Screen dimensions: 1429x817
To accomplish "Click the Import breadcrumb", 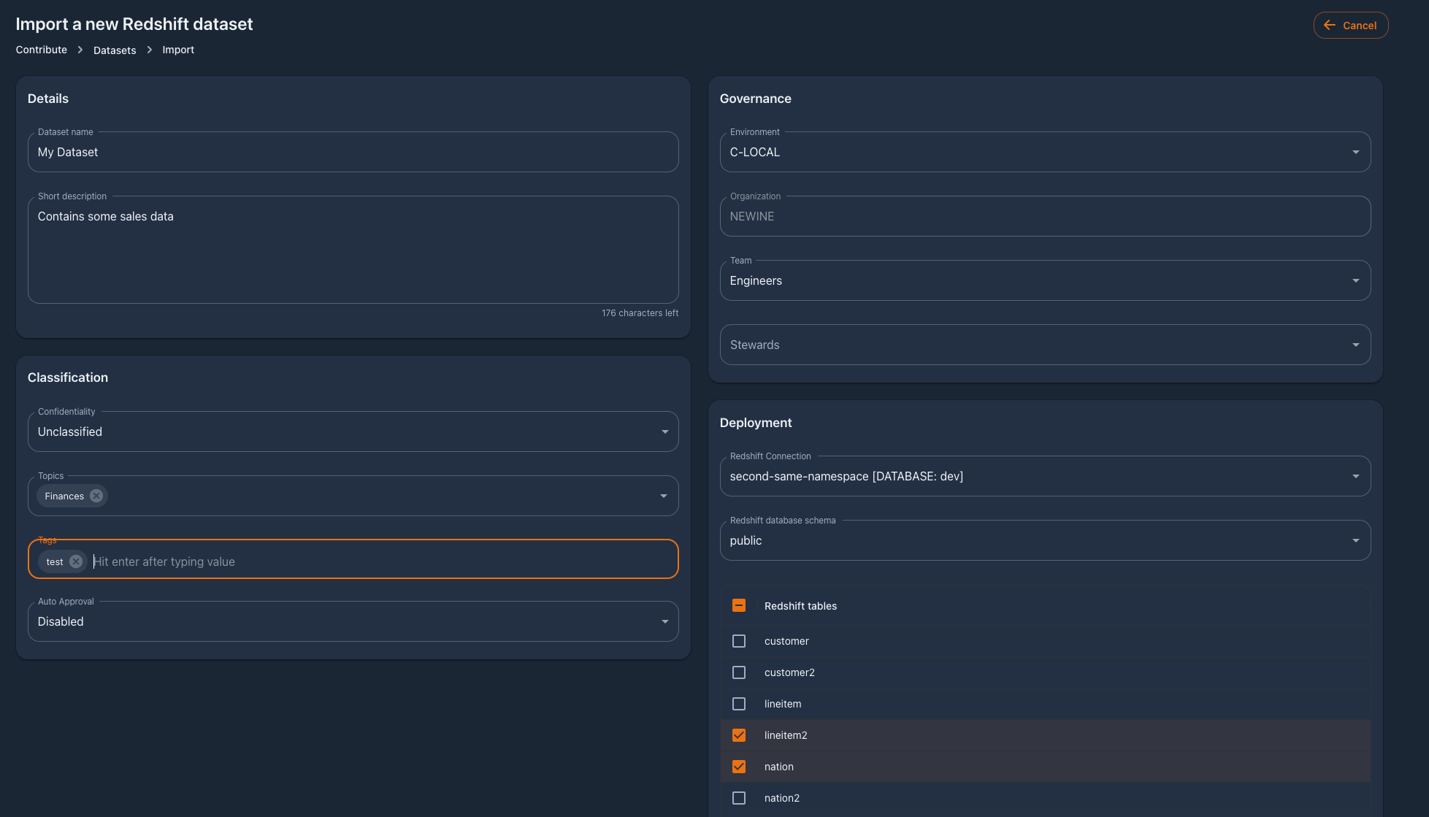I will (x=178, y=50).
